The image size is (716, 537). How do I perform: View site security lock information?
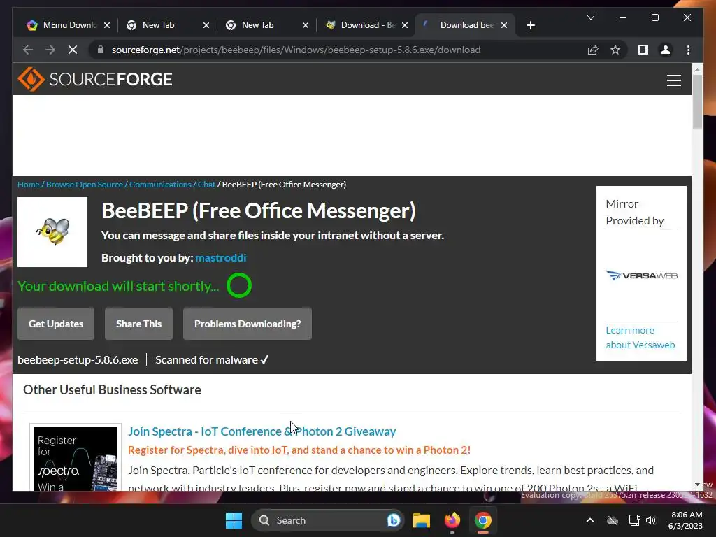(101, 50)
